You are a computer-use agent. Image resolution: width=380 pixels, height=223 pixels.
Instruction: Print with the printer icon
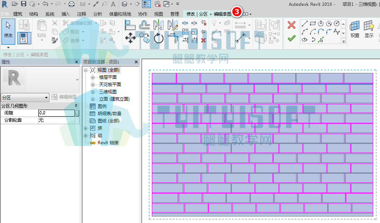pos(72,4)
